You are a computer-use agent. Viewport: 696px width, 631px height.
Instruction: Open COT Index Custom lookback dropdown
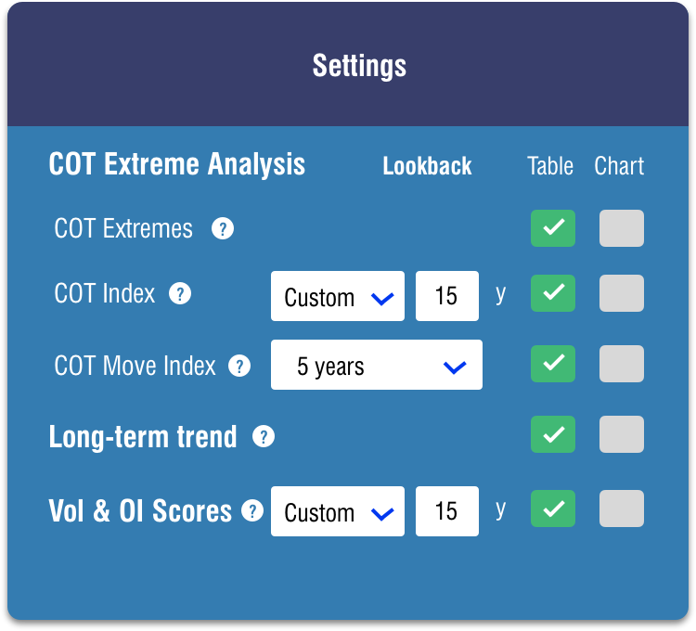click(x=338, y=296)
